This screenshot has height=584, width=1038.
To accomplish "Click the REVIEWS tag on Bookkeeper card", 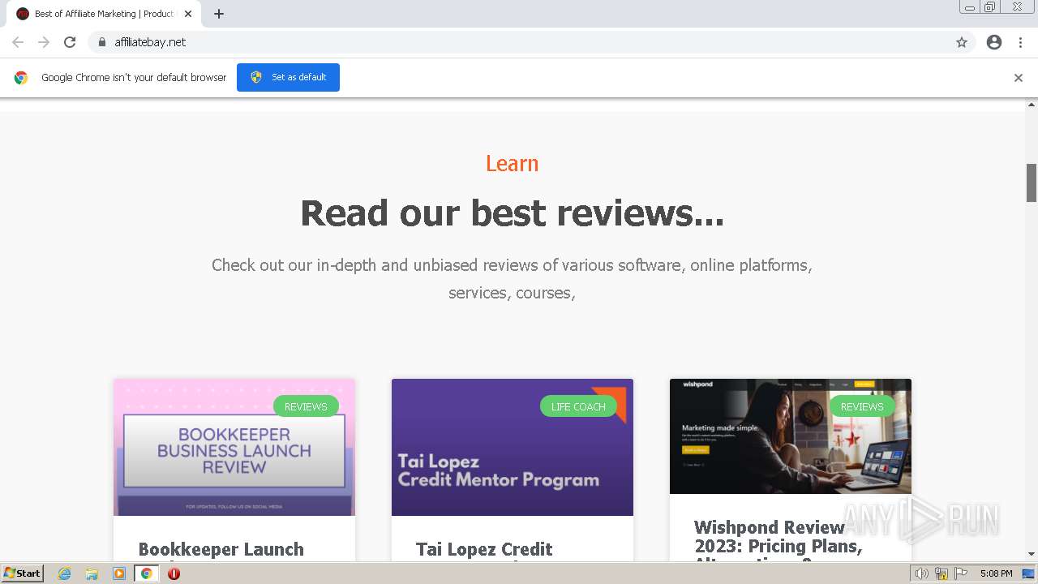I will pyautogui.click(x=306, y=406).
